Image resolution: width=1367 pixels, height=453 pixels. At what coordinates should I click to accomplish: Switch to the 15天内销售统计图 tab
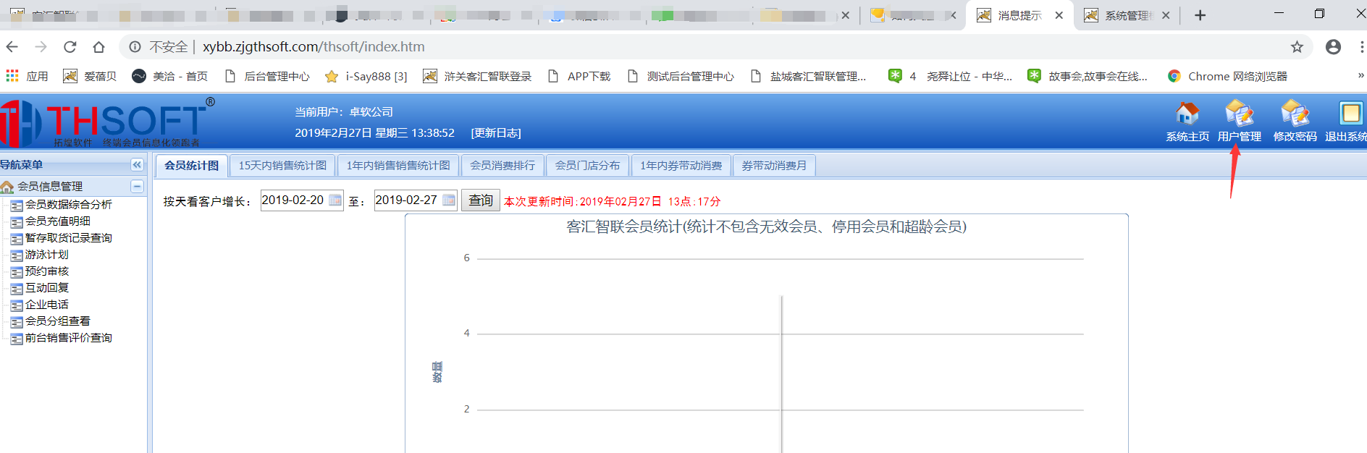[282, 166]
